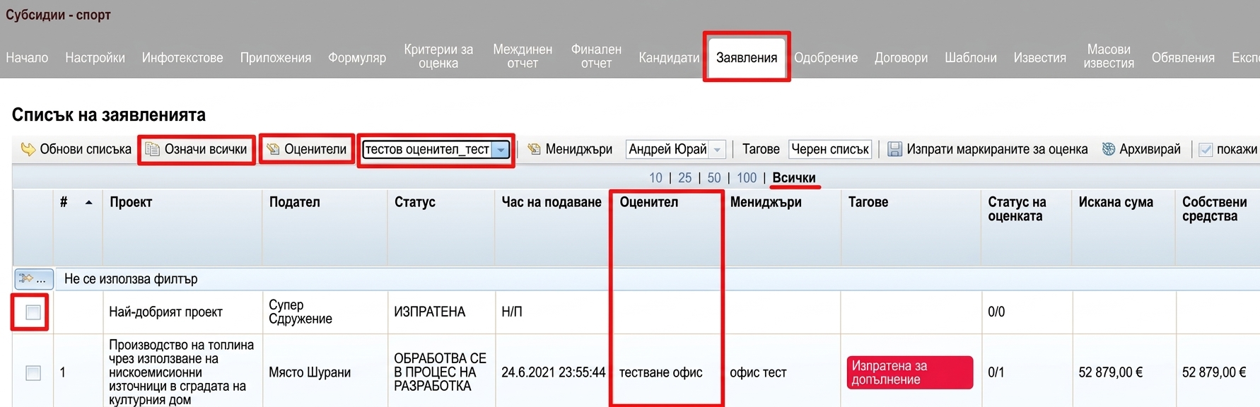Open the 'тестов оценител_тест' evaluator dropdown
The image size is (1260, 407).
pos(501,149)
